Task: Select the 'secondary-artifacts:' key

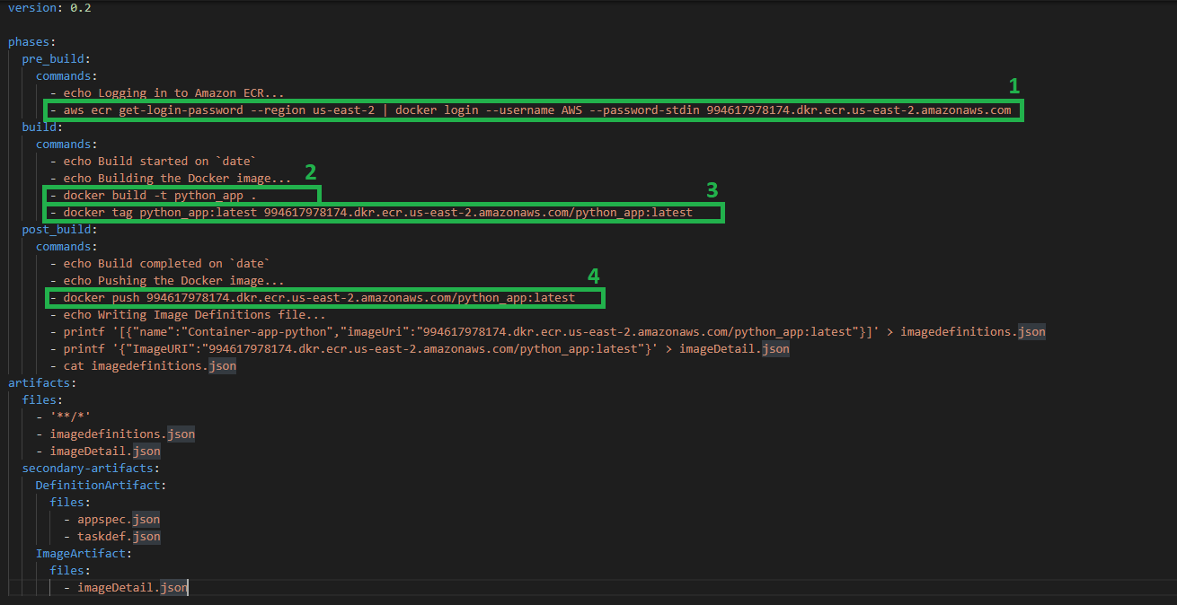Action: tap(91, 469)
